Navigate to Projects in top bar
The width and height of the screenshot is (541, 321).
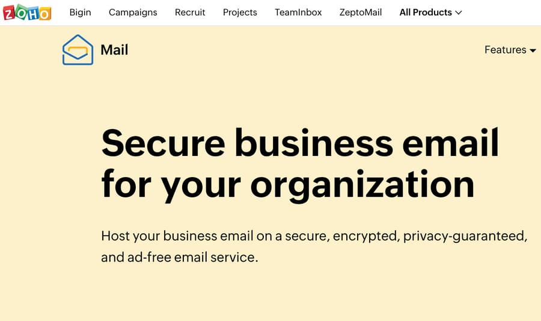(240, 12)
